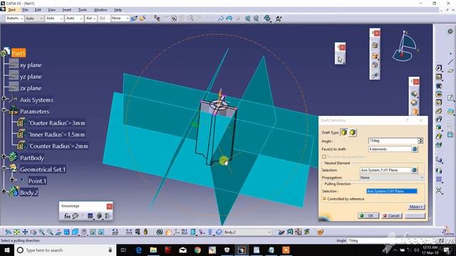Click the Windows Start button

(7, 250)
